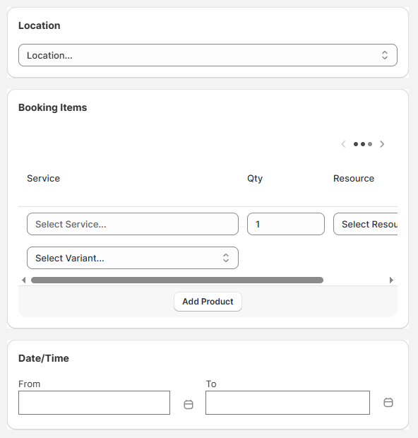
Task: Focus the From date text field
Action: pos(94,403)
